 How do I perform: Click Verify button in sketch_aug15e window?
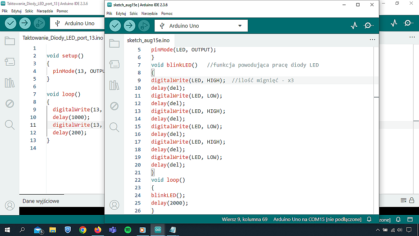(115, 26)
